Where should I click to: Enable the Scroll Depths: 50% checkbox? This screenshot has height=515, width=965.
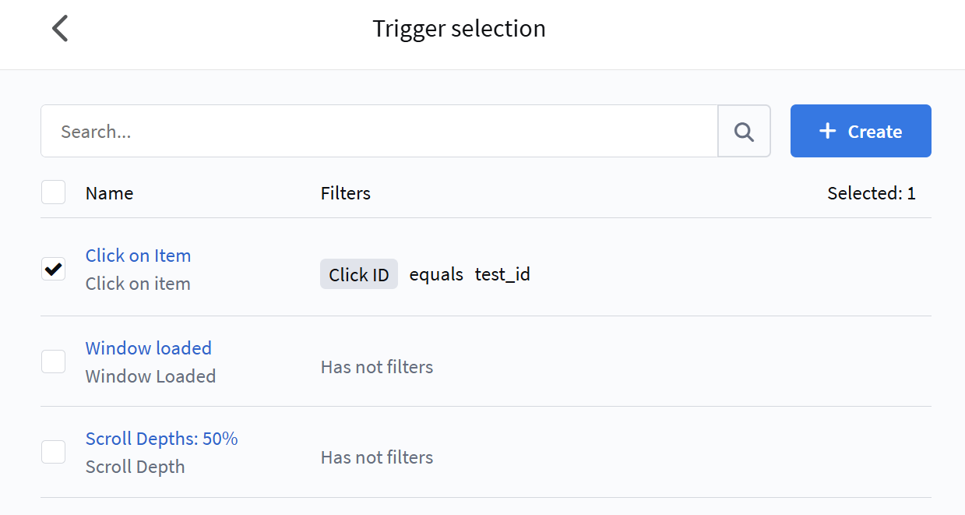(x=53, y=452)
